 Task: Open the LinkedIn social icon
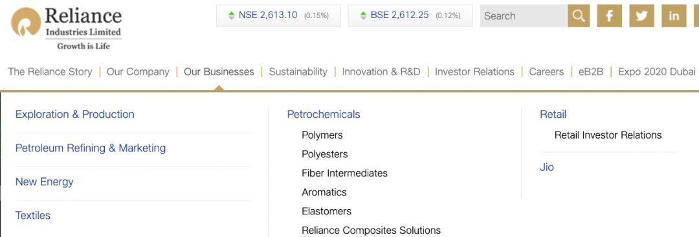point(674,16)
